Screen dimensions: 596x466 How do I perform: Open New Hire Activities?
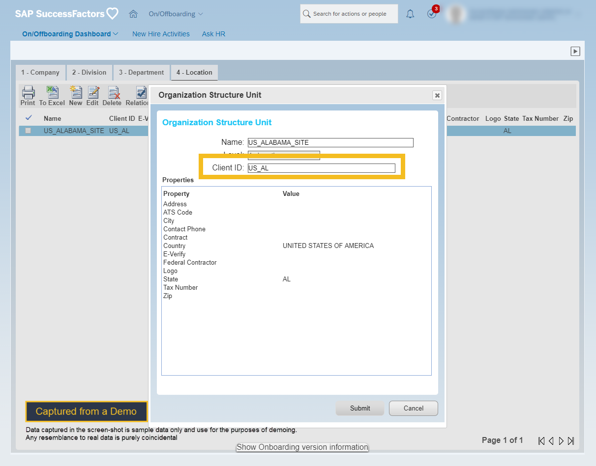pos(161,34)
